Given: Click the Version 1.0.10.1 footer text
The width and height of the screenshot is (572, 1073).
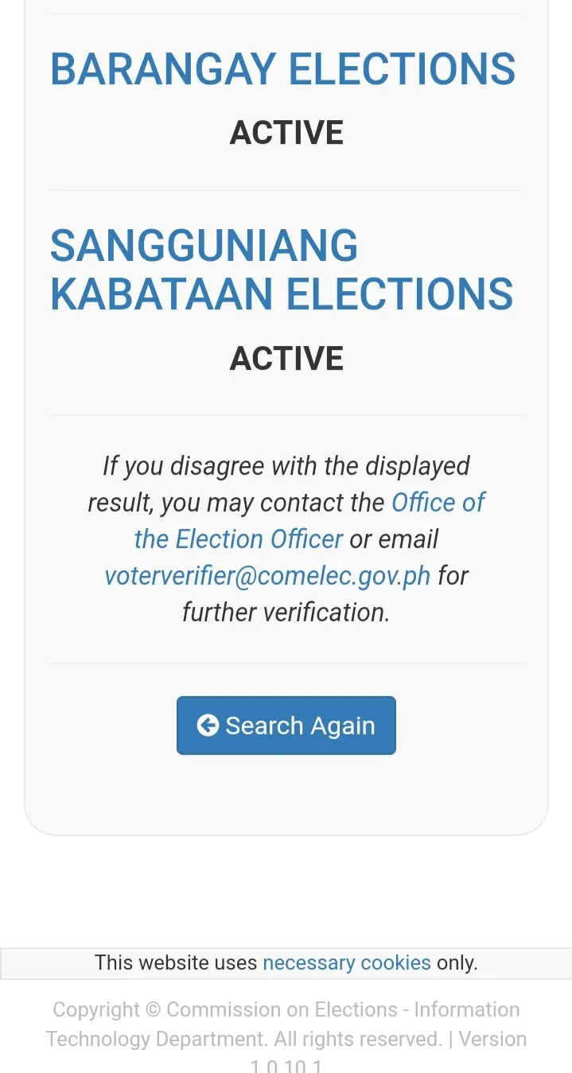Looking at the screenshot, I should tap(389, 1053).
